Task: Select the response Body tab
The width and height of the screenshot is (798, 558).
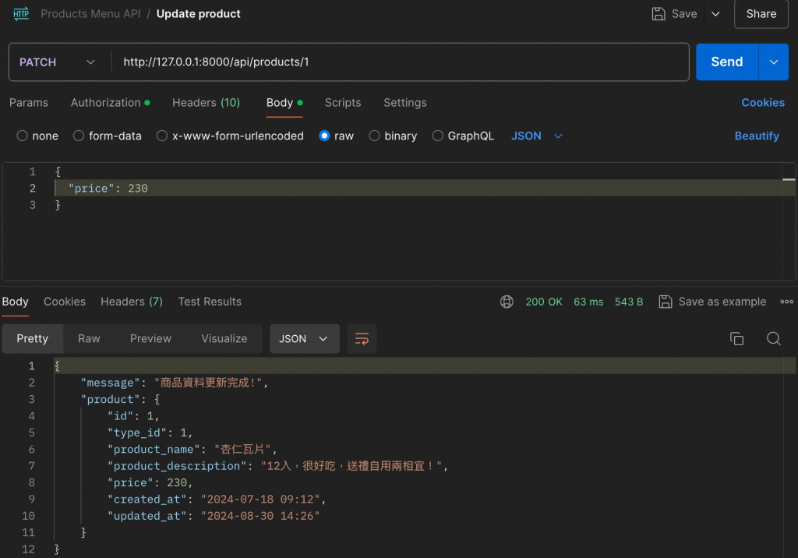Action: 16,302
